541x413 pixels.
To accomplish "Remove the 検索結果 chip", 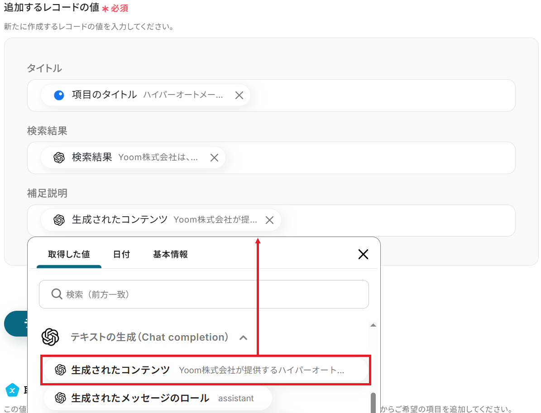I will coord(214,157).
